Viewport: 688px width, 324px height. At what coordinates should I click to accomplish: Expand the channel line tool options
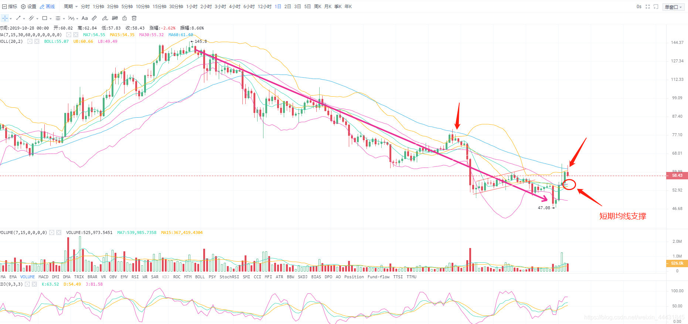tap(37, 18)
